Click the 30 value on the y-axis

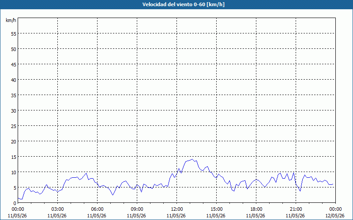[x=14, y=111]
